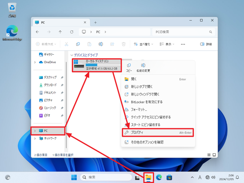Open notification bell in taskbar

(238, 177)
